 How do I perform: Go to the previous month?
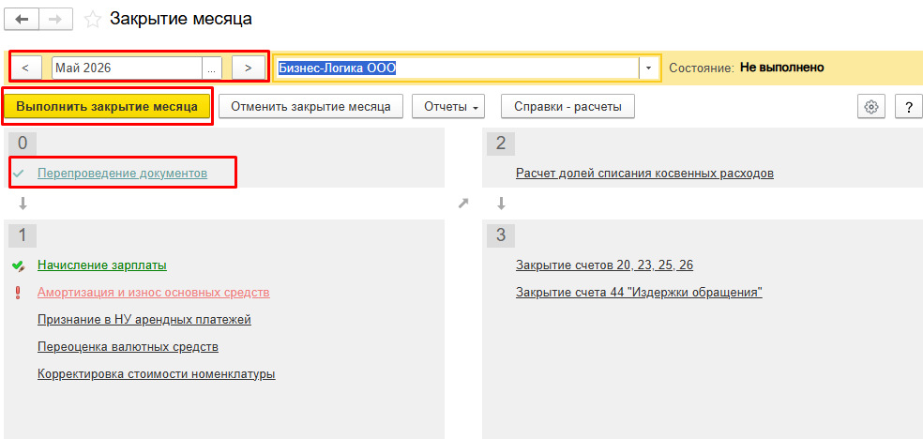(25, 68)
